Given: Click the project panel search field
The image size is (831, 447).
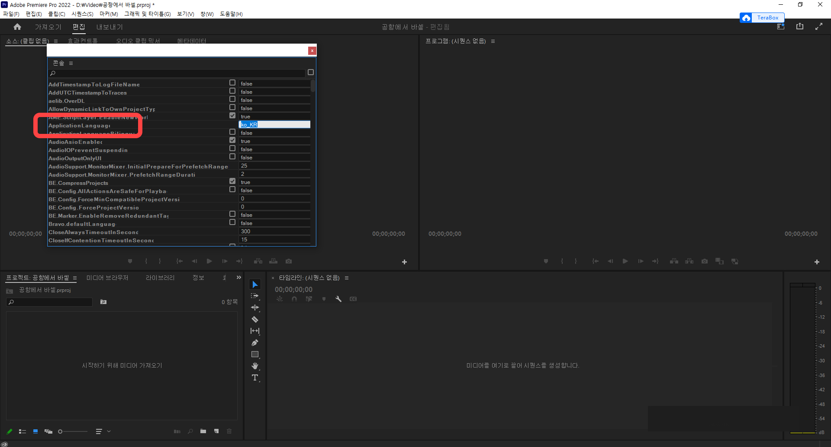Looking at the screenshot, I should point(50,302).
